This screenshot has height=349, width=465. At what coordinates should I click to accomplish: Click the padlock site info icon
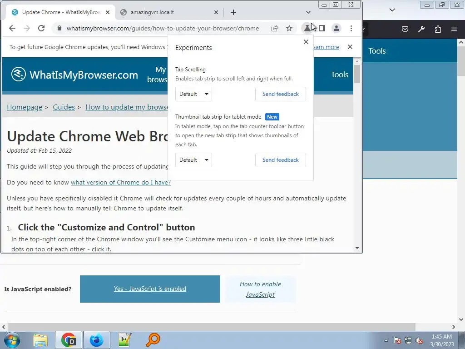coord(59,28)
